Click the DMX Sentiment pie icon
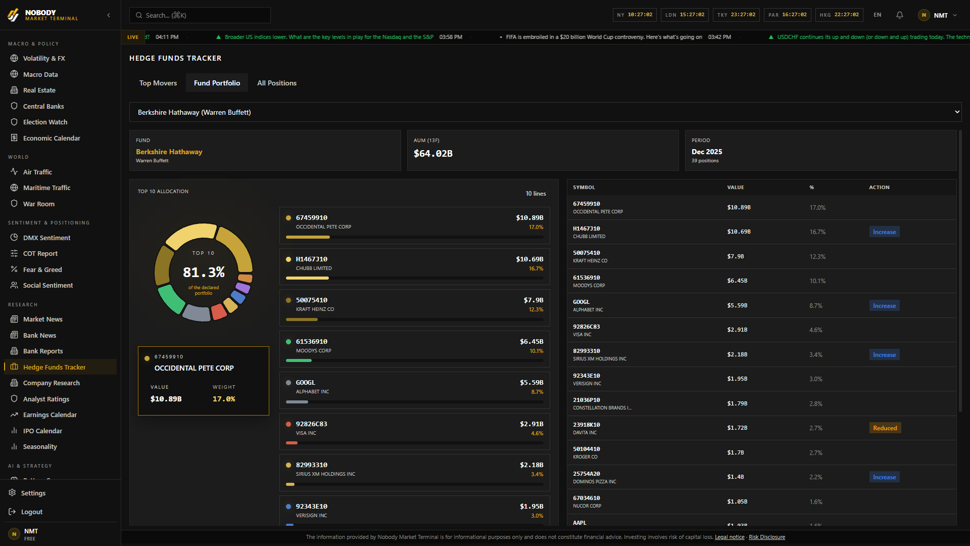Image resolution: width=970 pixels, height=546 pixels. pyautogui.click(x=14, y=238)
